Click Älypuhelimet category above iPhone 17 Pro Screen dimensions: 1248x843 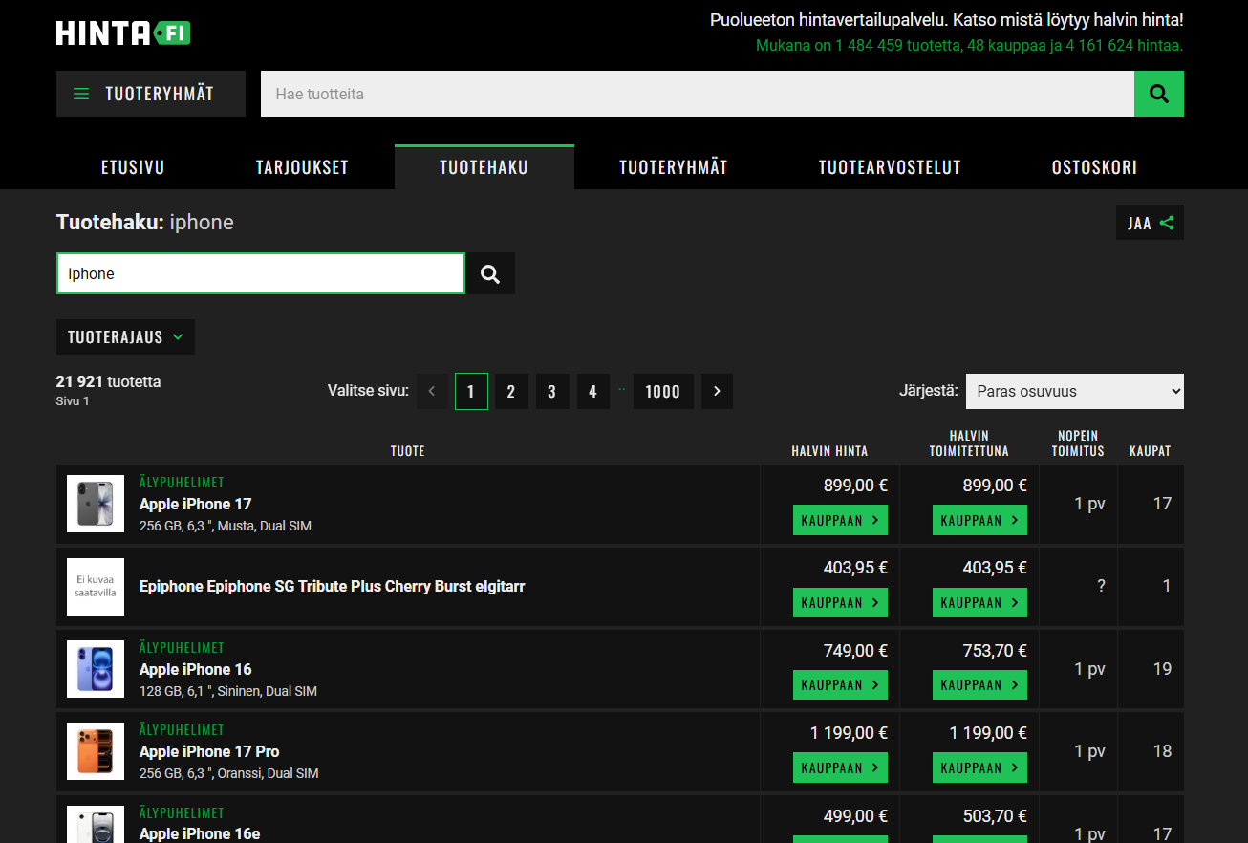click(x=182, y=730)
